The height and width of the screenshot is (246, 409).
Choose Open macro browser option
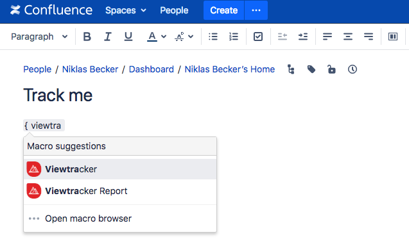(x=120, y=218)
